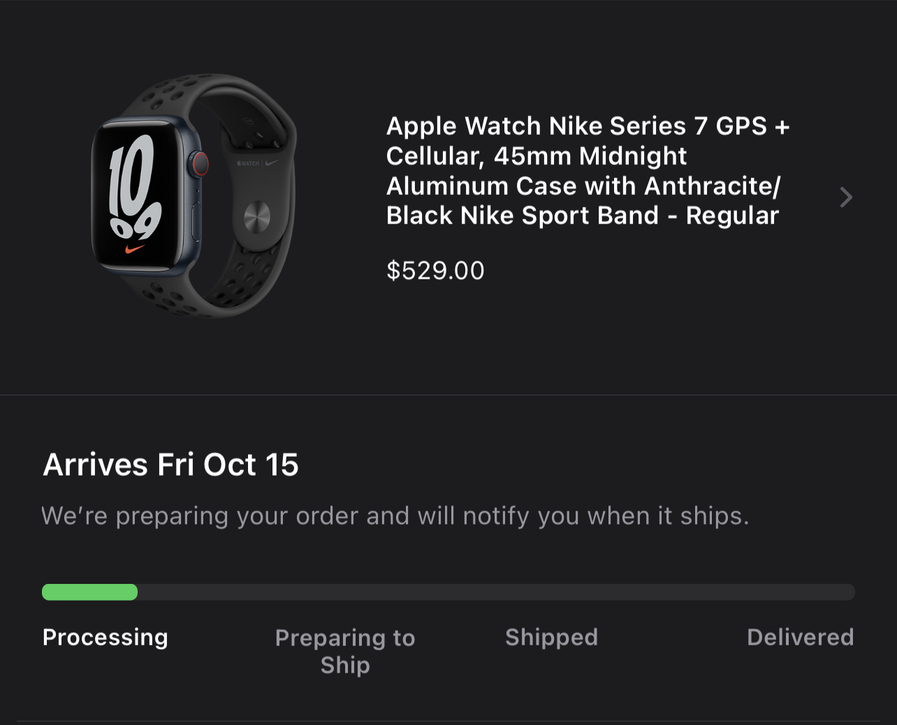Select the Shipped stage label
Viewport: 897px width, 725px height.
tap(551, 637)
